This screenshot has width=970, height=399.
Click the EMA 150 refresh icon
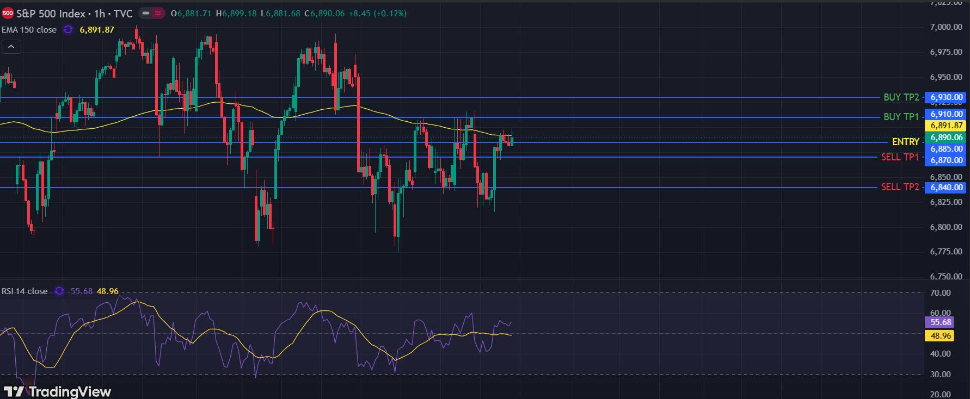68,30
